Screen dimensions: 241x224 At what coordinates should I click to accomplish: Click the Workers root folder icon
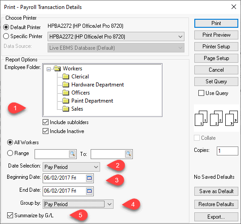click(57, 68)
